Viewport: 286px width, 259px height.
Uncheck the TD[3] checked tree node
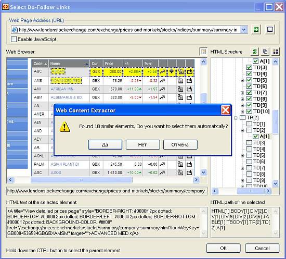249,67
